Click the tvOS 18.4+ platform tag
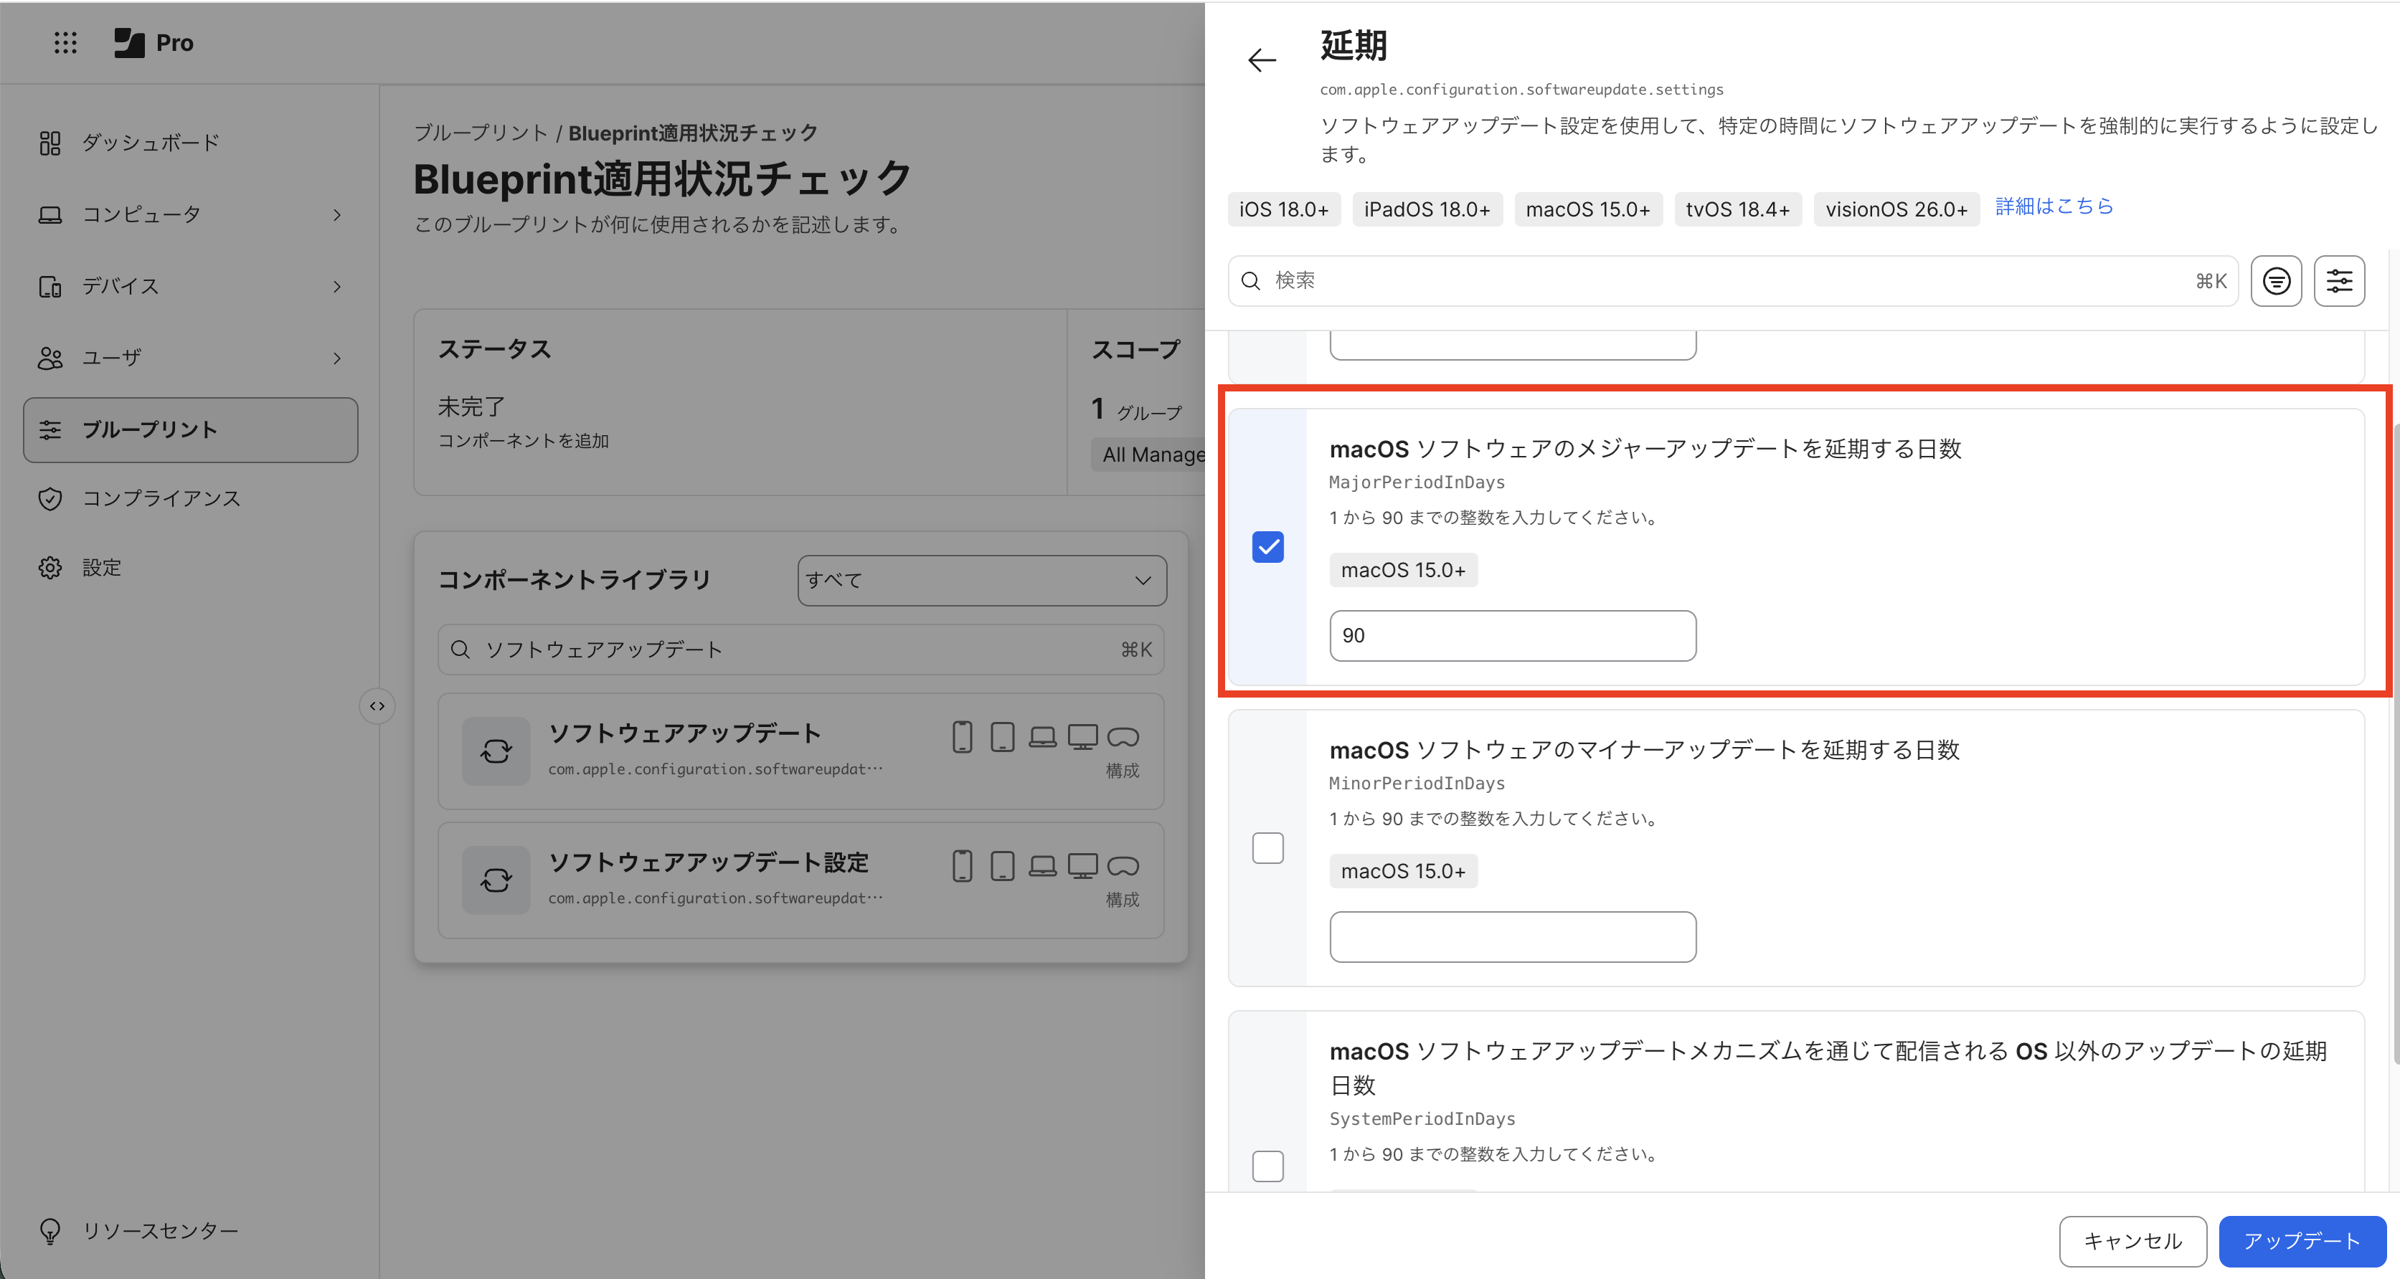The width and height of the screenshot is (2400, 1279). click(1737, 209)
